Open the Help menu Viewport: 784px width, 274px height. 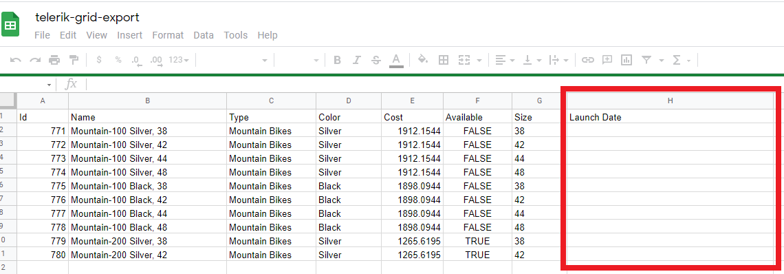268,35
